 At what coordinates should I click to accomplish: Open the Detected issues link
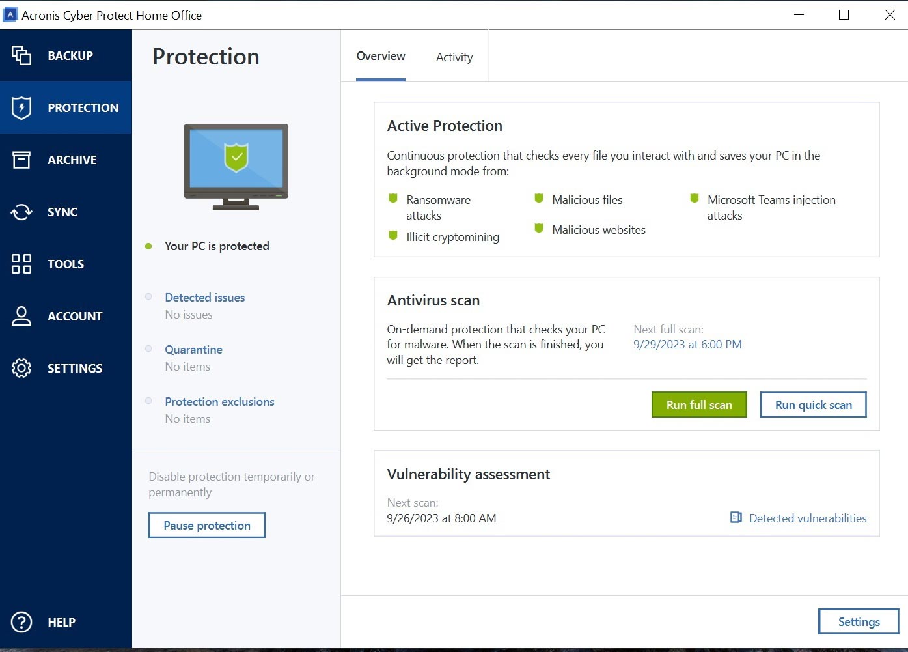(x=205, y=298)
